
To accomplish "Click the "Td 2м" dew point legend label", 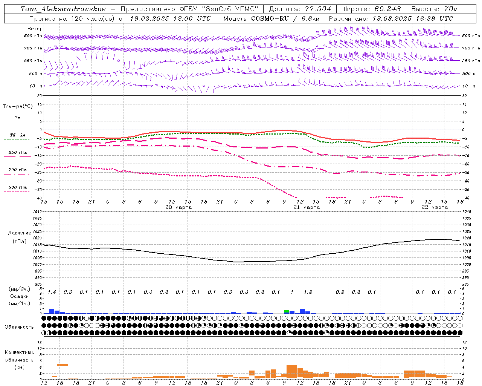I will (17, 135).
